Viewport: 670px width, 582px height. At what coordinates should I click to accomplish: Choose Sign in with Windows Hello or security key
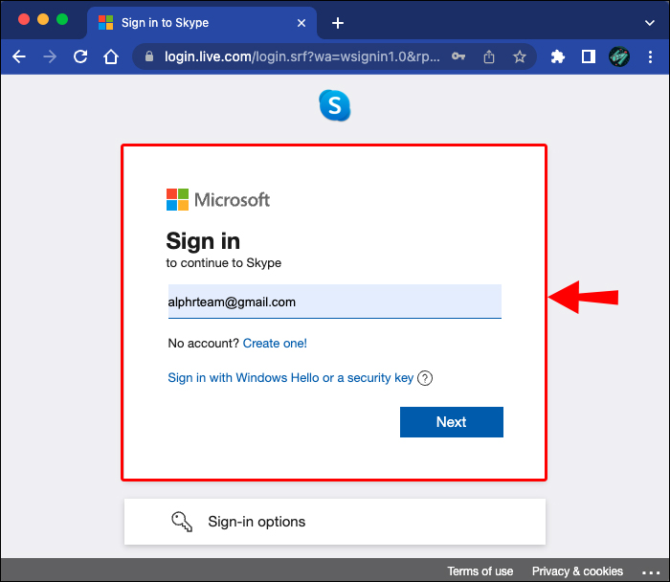291,378
